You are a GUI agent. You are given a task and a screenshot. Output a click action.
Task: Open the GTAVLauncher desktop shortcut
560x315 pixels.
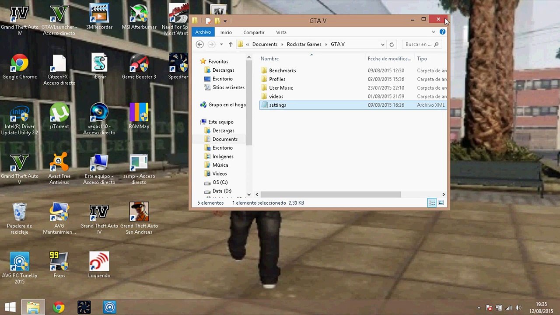pos(59,20)
